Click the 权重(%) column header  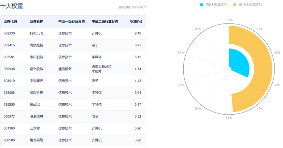(136, 21)
